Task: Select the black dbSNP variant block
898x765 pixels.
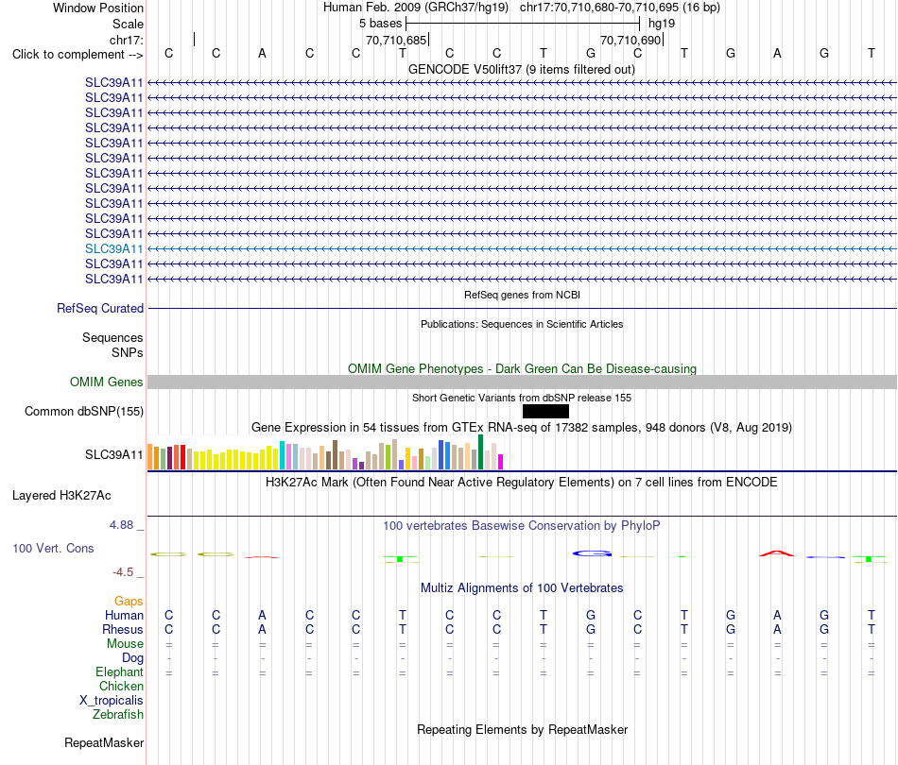Action: point(545,412)
